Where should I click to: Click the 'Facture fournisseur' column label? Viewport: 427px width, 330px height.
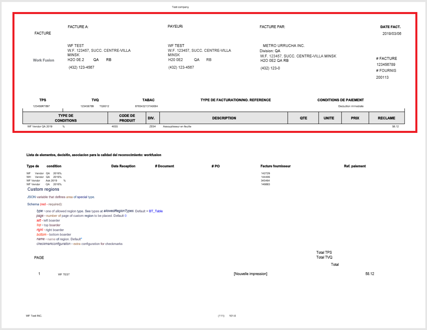[x=275, y=166]
